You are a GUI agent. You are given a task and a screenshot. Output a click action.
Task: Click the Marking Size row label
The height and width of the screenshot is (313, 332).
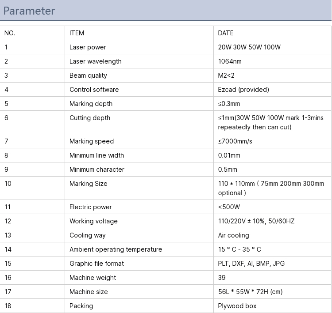click(88, 184)
